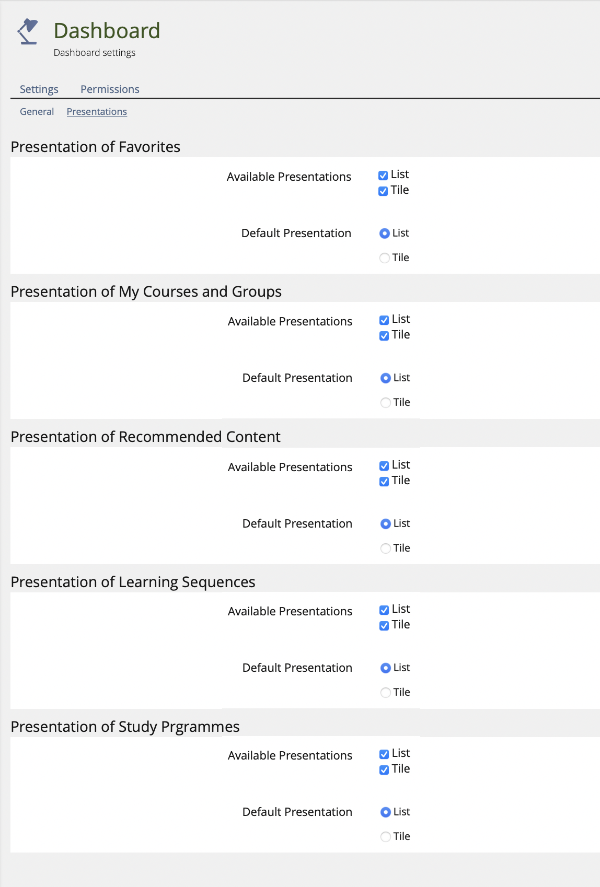The height and width of the screenshot is (887, 600).
Task: Uncheck List for My Courses and Groups
Action: coord(384,320)
